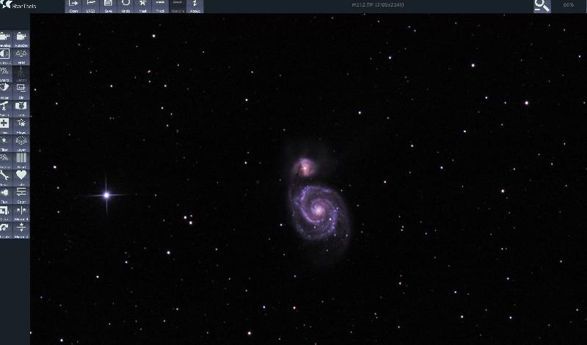
Task: Open the Filter module
Action: pyautogui.click(x=5, y=143)
